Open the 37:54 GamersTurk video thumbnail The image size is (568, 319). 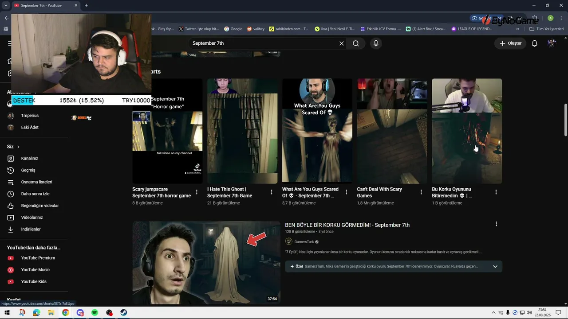coord(206,263)
